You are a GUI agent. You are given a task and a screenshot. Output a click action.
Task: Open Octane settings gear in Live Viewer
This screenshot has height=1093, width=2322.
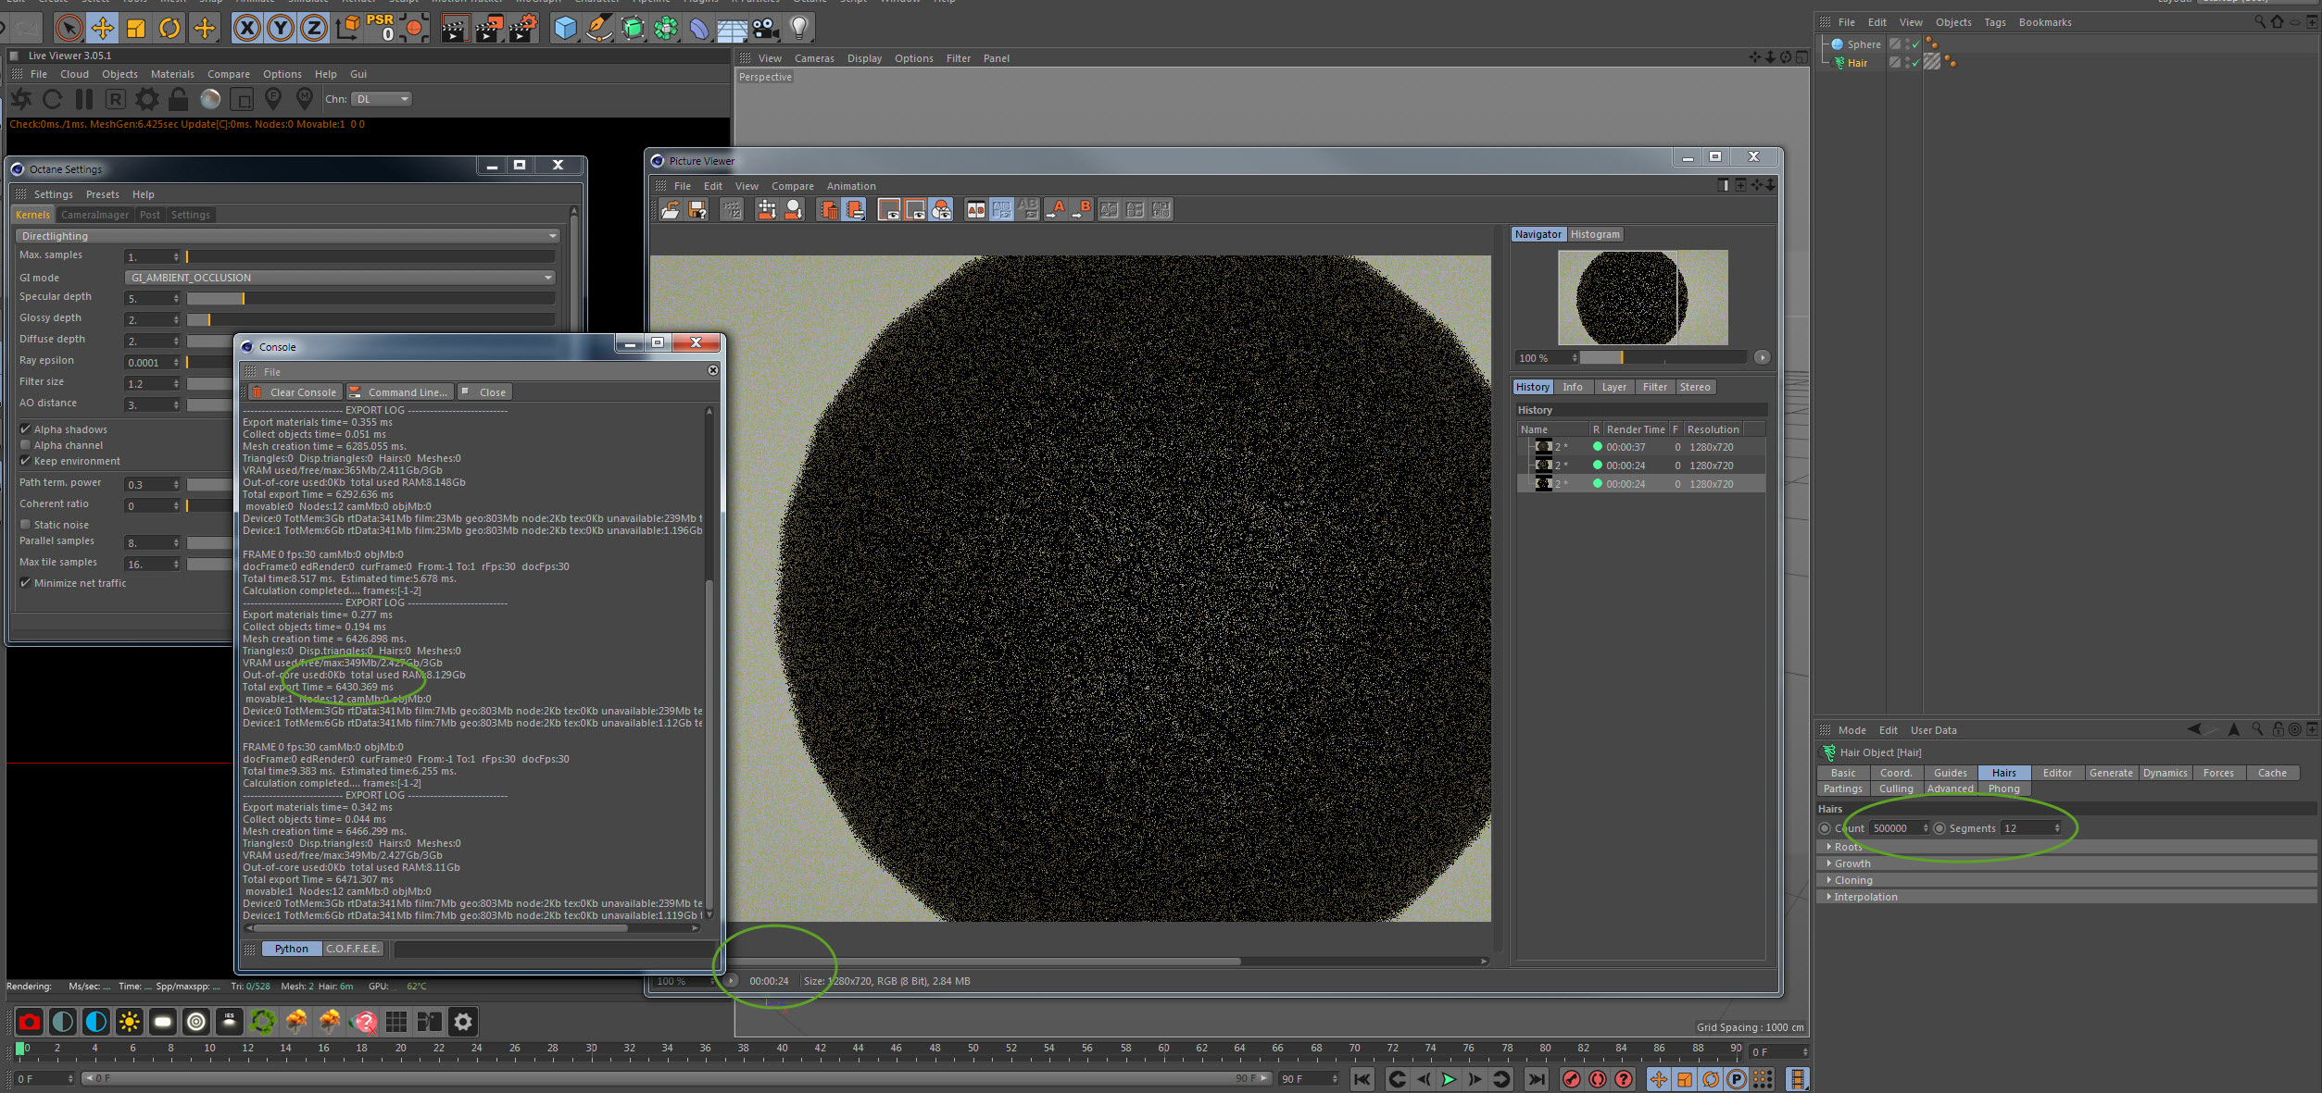[x=146, y=99]
